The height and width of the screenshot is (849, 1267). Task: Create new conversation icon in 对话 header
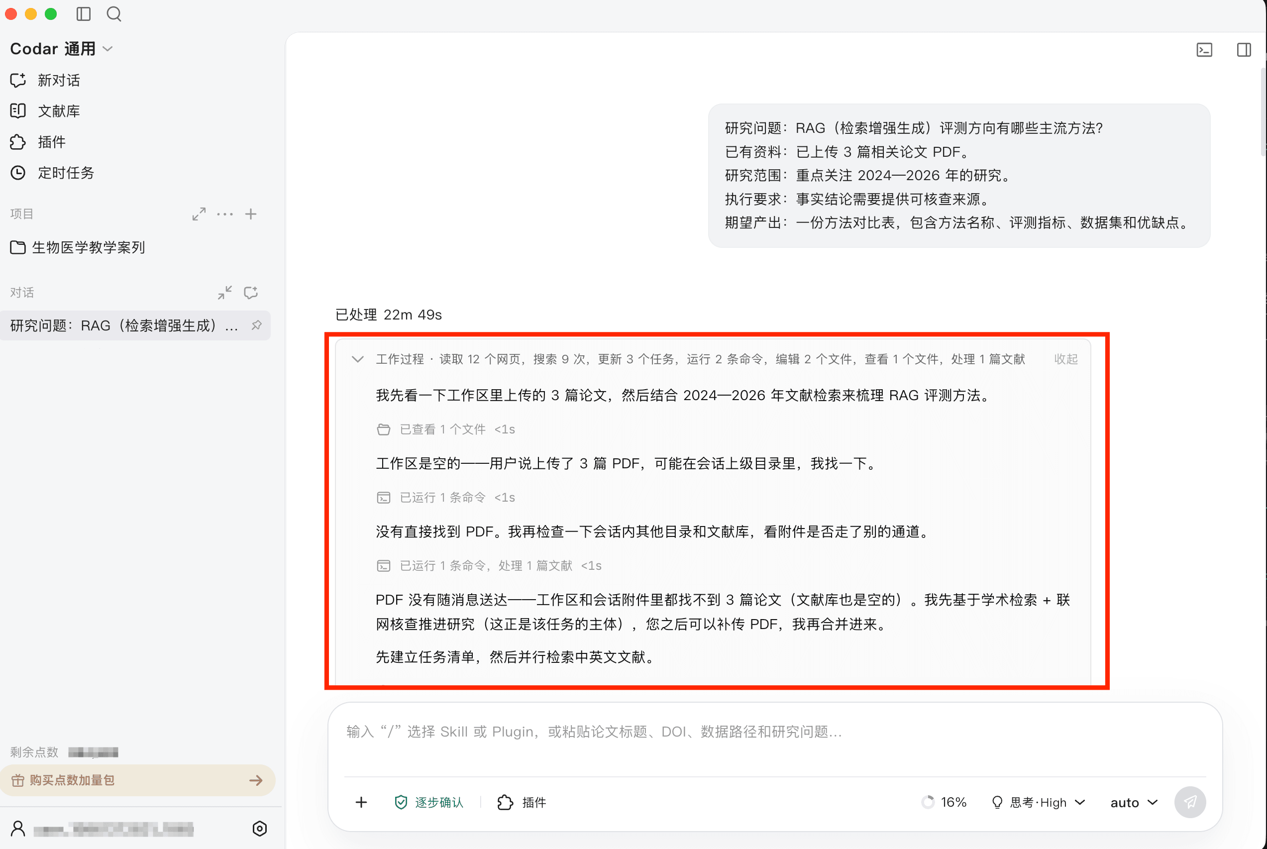point(251,293)
